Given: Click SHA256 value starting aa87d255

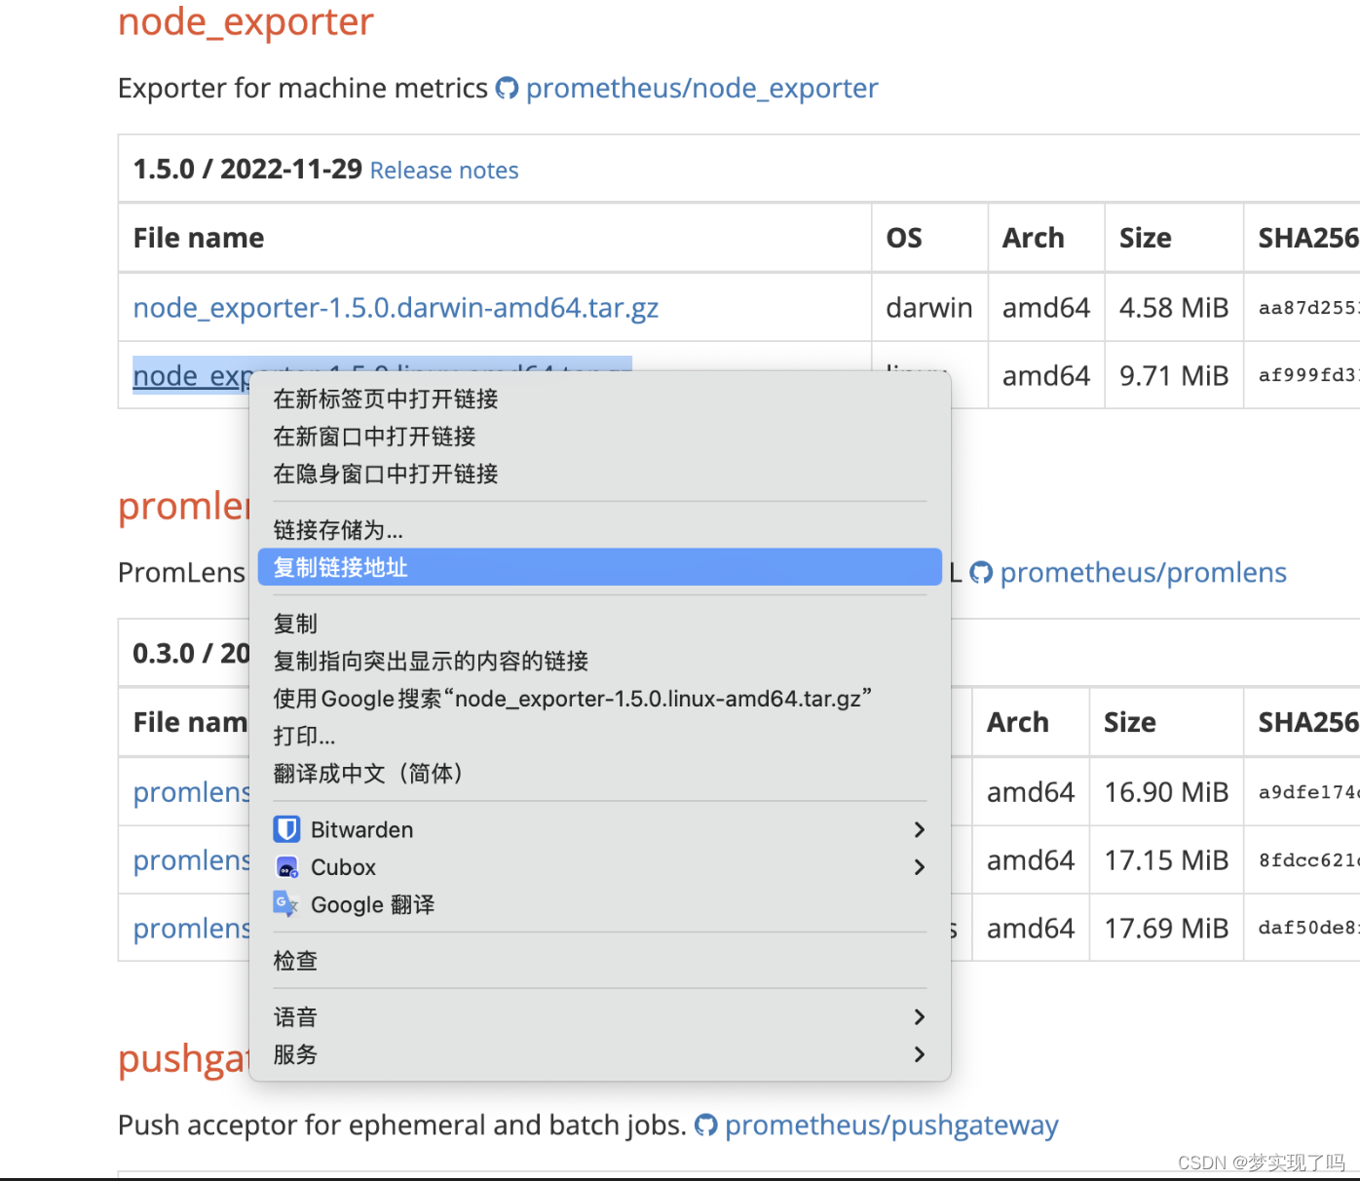Looking at the screenshot, I should [1308, 308].
